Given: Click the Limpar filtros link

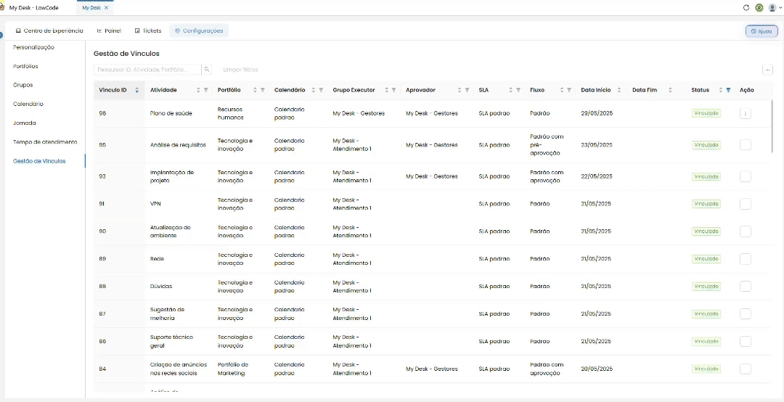Looking at the screenshot, I should pyautogui.click(x=240, y=70).
